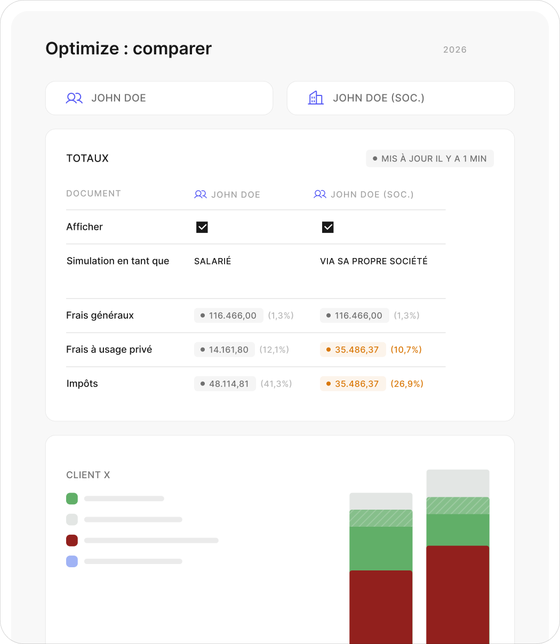This screenshot has height=644, width=560.
Task: Click the (12,1%) percentage
Action: point(274,350)
